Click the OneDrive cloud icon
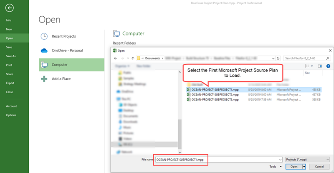 [x=44, y=51]
